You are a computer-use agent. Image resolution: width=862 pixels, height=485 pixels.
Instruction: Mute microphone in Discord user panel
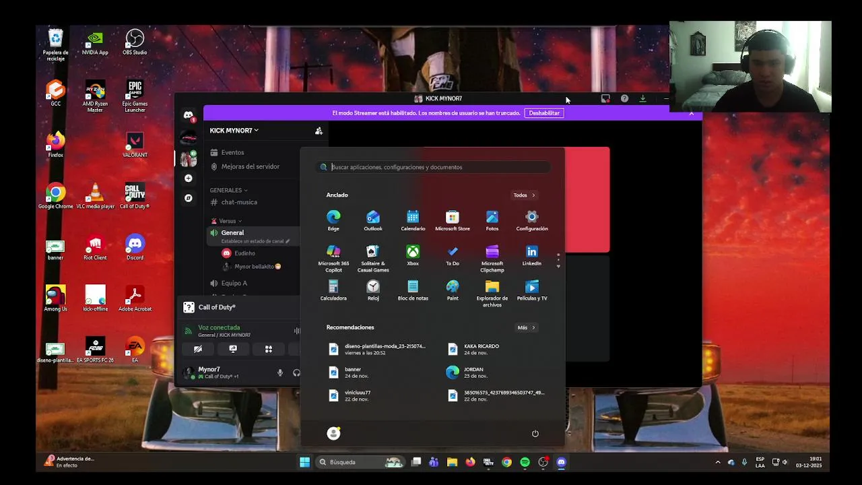280,373
